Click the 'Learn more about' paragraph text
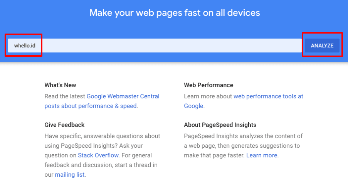The width and height of the screenshot is (348, 184). pyautogui.click(x=208, y=96)
